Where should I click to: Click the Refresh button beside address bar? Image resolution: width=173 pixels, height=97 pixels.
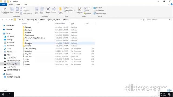click(143, 20)
